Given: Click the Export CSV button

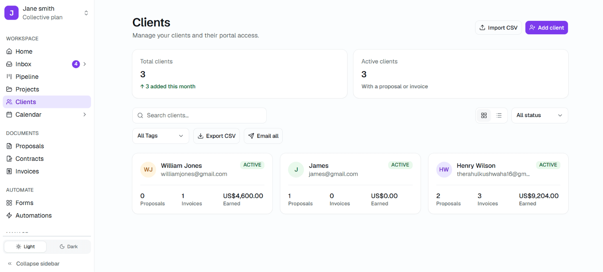Looking at the screenshot, I should click(x=216, y=136).
